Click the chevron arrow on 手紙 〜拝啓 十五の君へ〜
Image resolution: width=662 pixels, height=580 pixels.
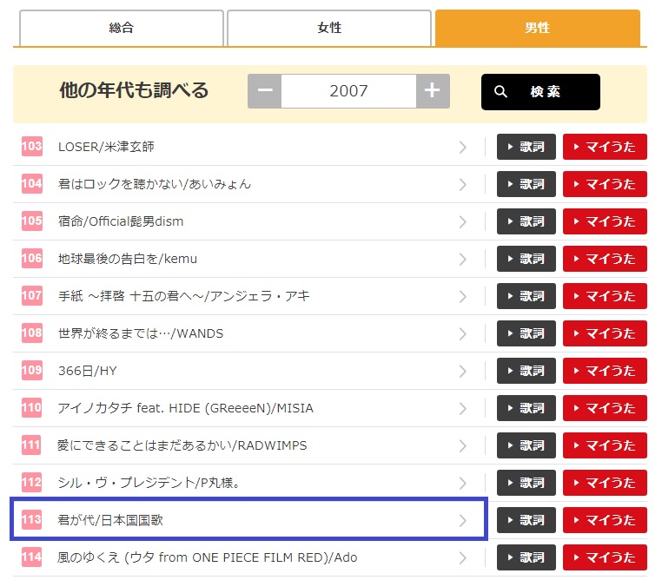tap(462, 296)
